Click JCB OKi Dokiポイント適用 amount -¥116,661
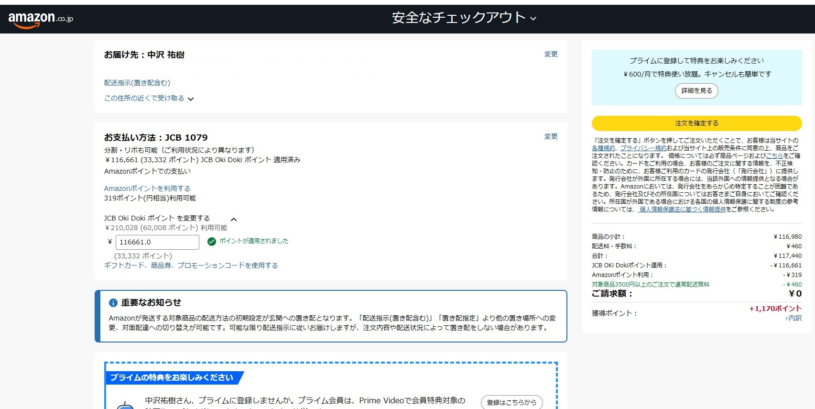Viewport: 815px width, 409px height. coord(786,265)
